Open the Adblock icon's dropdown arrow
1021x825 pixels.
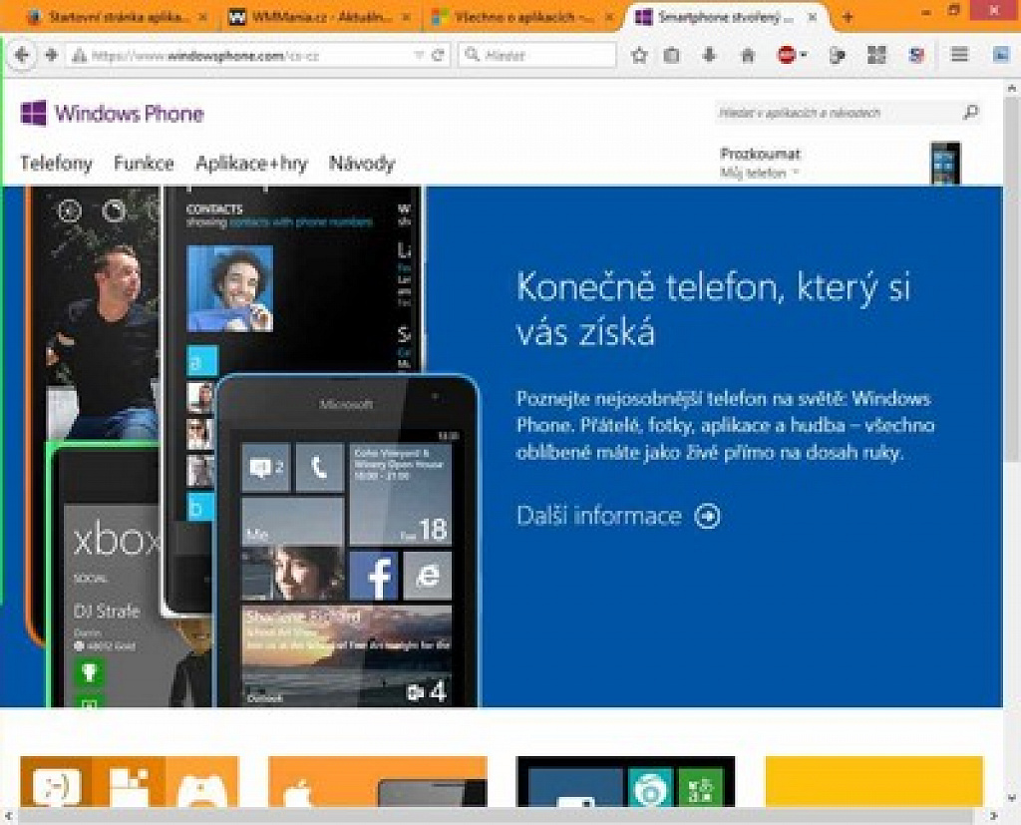805,56
